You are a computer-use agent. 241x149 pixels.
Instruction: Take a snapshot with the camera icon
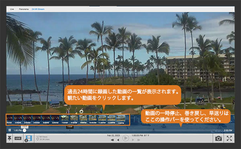[219, 139]
